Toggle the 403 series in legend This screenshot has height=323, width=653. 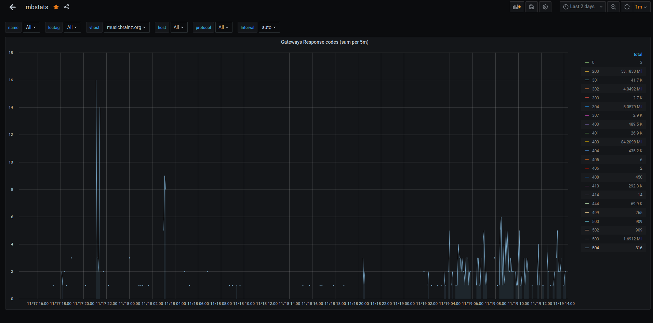[595, 142]
